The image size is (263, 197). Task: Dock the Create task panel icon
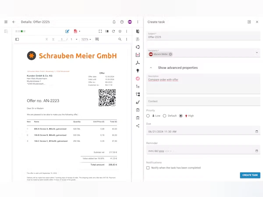tap(249, 22)
